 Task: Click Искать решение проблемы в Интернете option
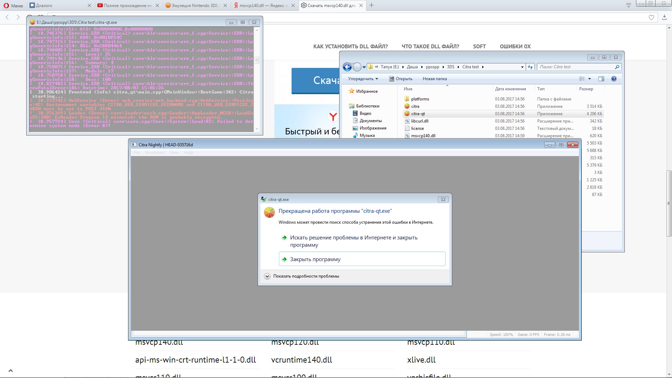[x=362, y=241]
